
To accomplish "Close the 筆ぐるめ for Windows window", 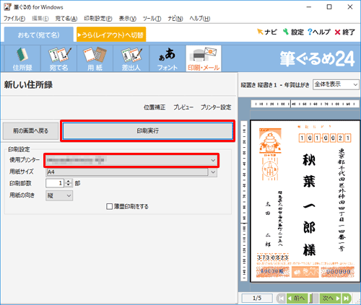I will point(350,7).
